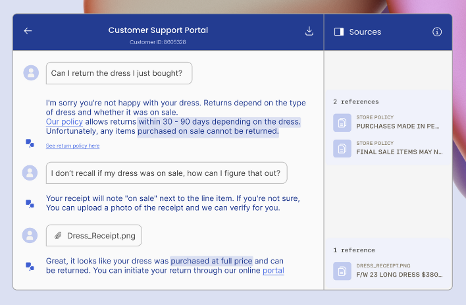The image size is (466, 305).
Task: Click the paperclip icon on Dress_Receipt.png
Action: coord(58,236)
